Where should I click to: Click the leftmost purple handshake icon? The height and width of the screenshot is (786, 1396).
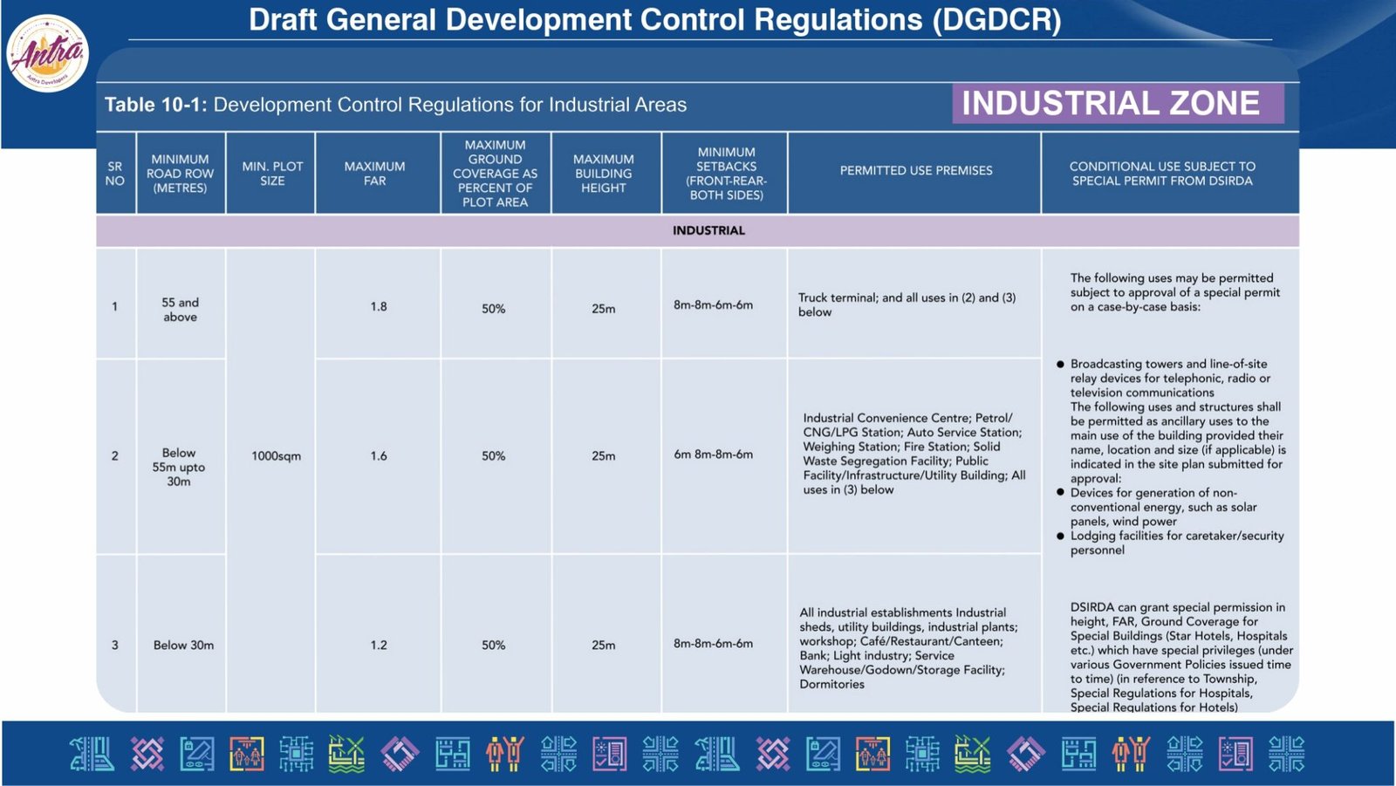[x=400, y=754]
